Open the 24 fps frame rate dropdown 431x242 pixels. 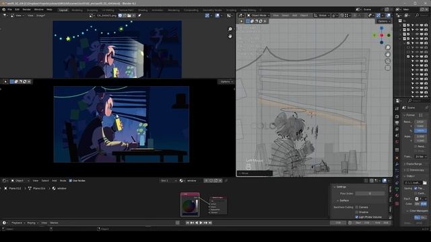pos(421,157)
